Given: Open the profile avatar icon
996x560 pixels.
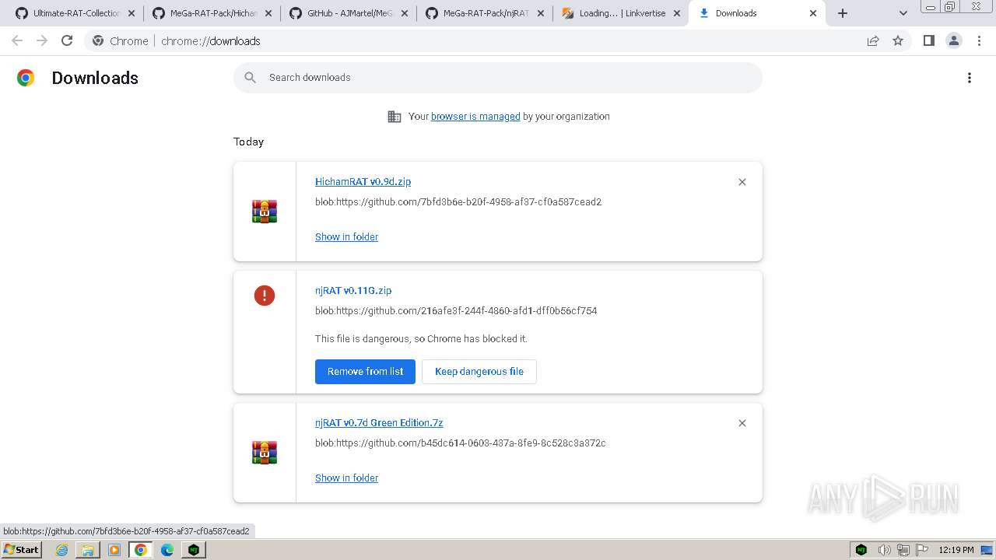Looking at the screenshot, I should coord(954,40).
